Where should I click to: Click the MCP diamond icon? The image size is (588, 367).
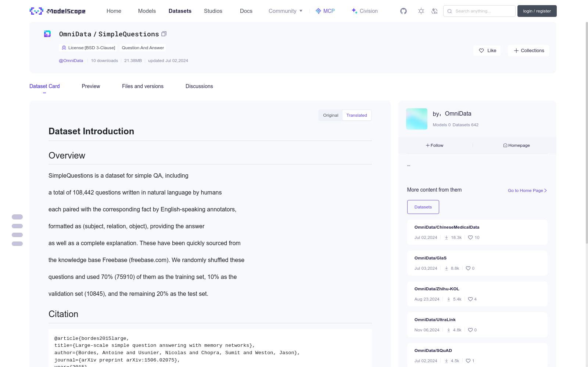318,11
